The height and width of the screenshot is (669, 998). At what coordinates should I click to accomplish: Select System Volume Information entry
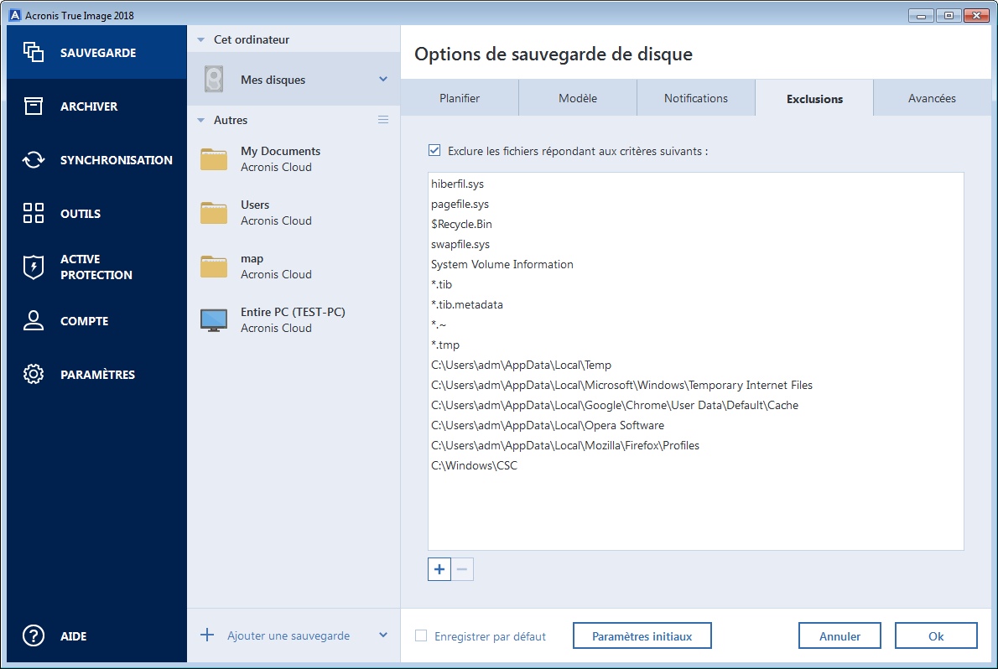coord(696,264)
